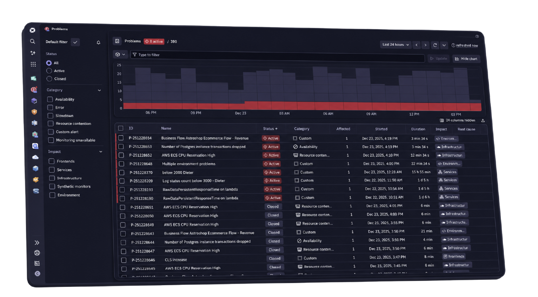Sort by the Name column header

(166, 128)
